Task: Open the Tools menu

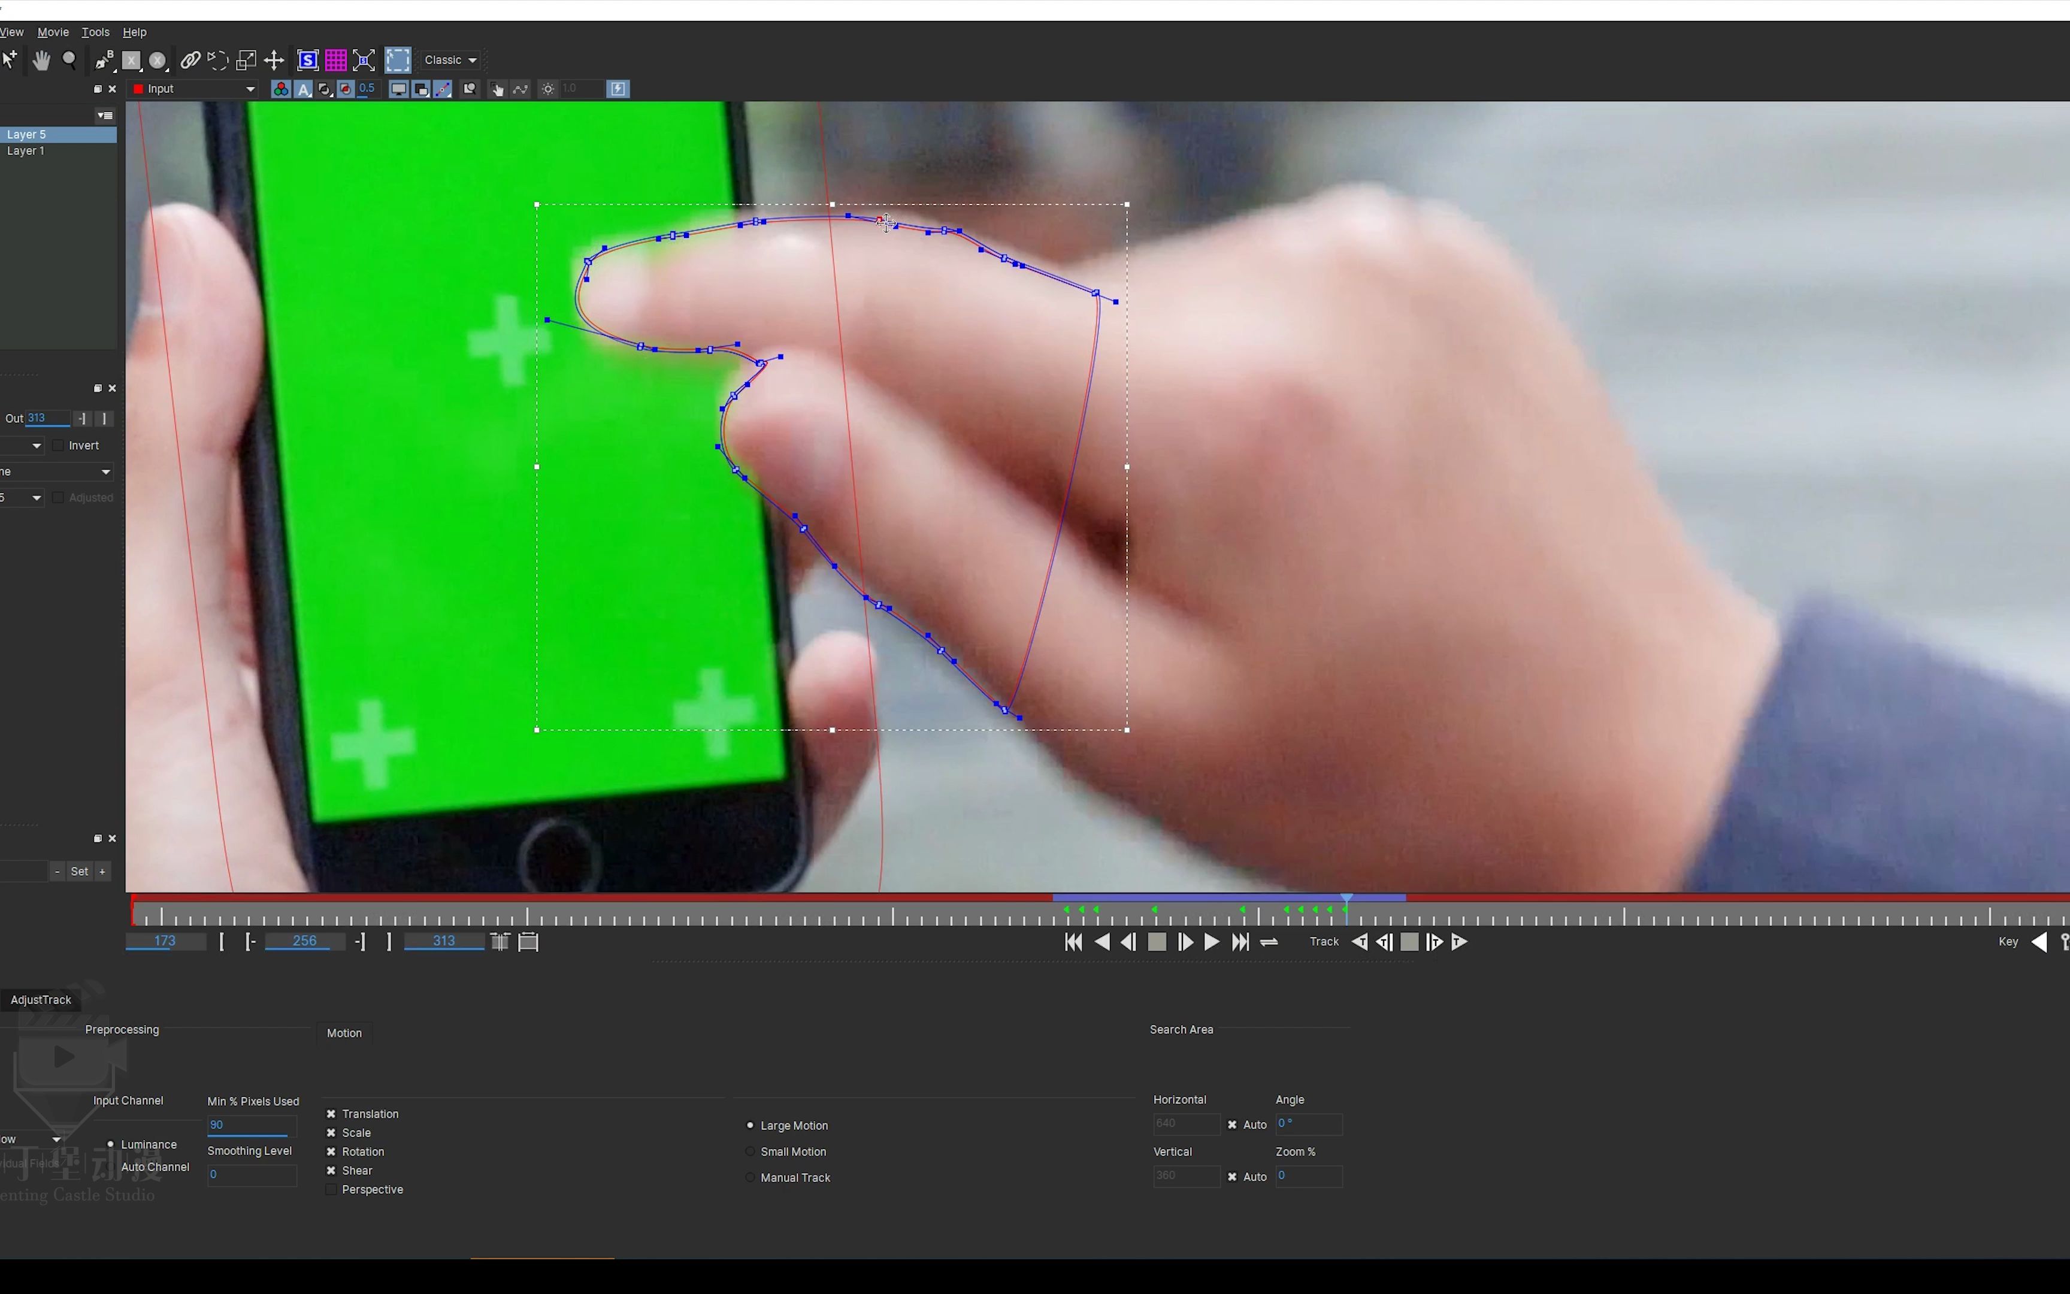Action: tap(95, 32)
